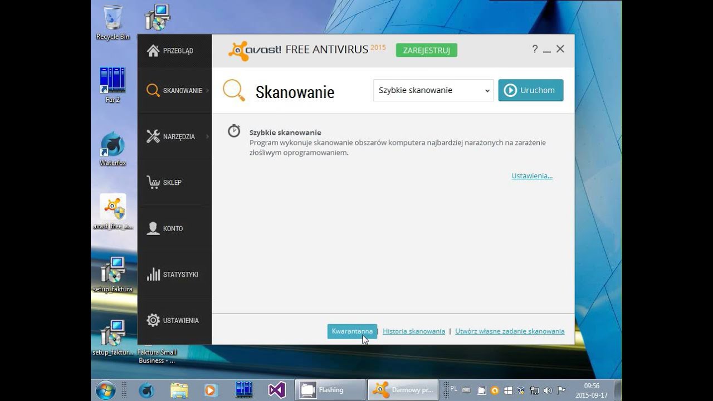Open Far manager from the taskbar
This screenshot has height=401, width=713.
point(244,390)
